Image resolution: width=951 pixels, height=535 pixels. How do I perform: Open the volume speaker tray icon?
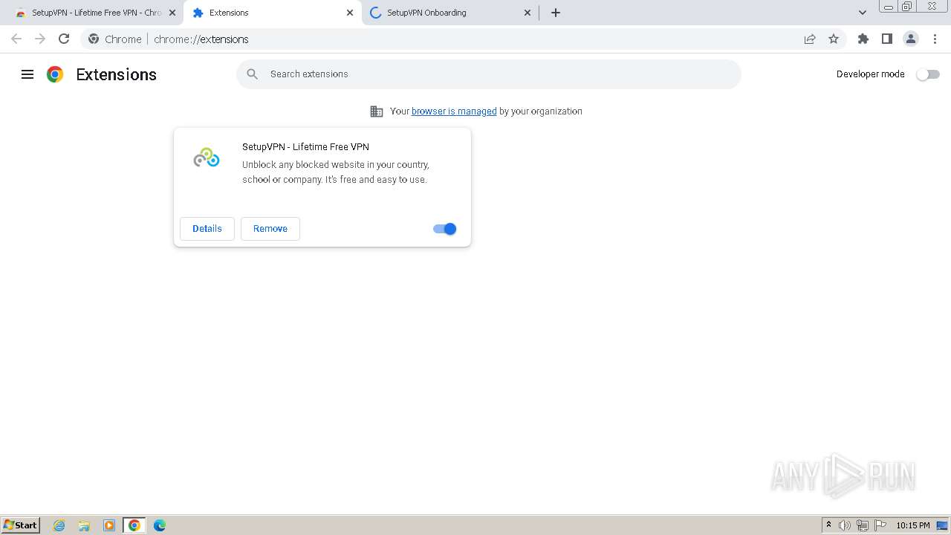click(845, 525)
